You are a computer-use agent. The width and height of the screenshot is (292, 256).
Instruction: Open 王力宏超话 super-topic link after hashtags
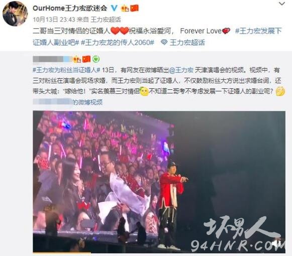[x=187, y=43]
